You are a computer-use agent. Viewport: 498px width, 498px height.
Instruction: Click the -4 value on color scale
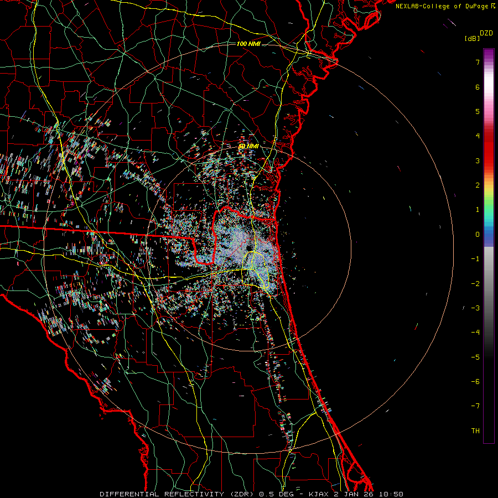pos(475,333)
